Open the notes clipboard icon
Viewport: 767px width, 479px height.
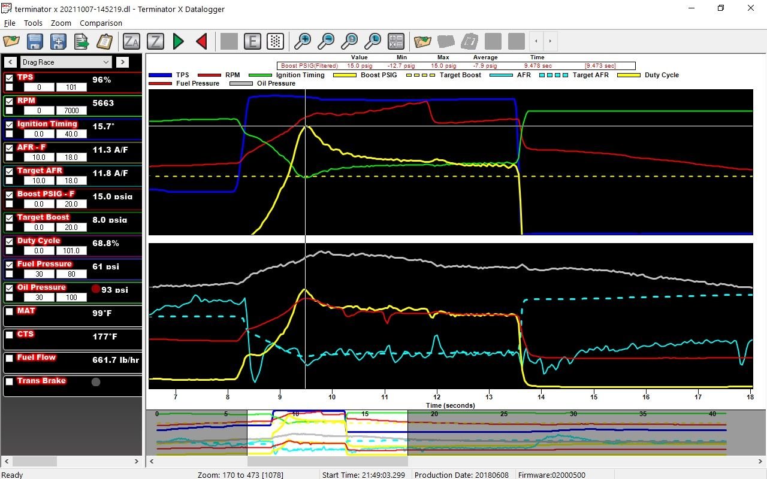click(x=105, y=41)
